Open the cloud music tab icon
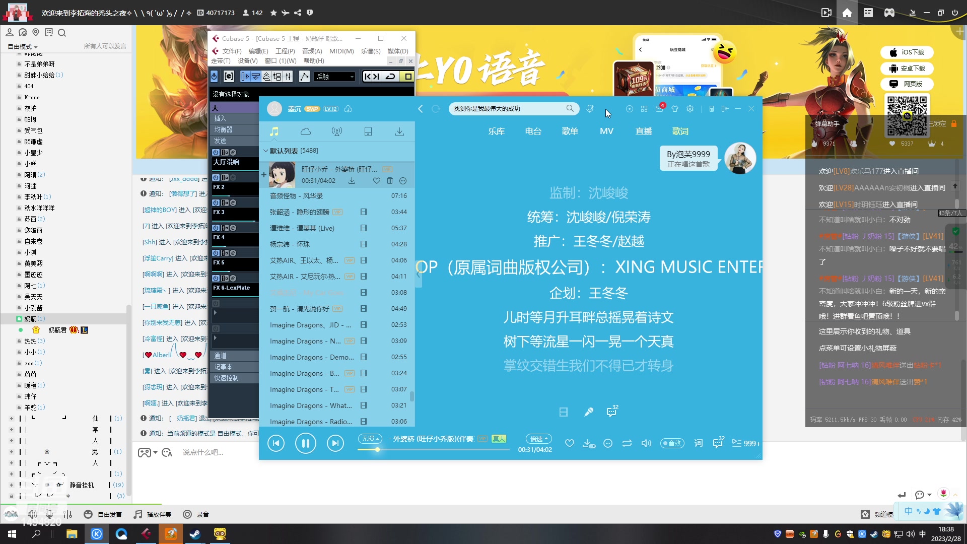This screenshot has height=544, width=967. [306, 131]
